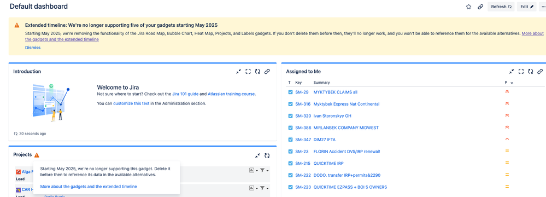Open issue key SM-316

point(303,104)
